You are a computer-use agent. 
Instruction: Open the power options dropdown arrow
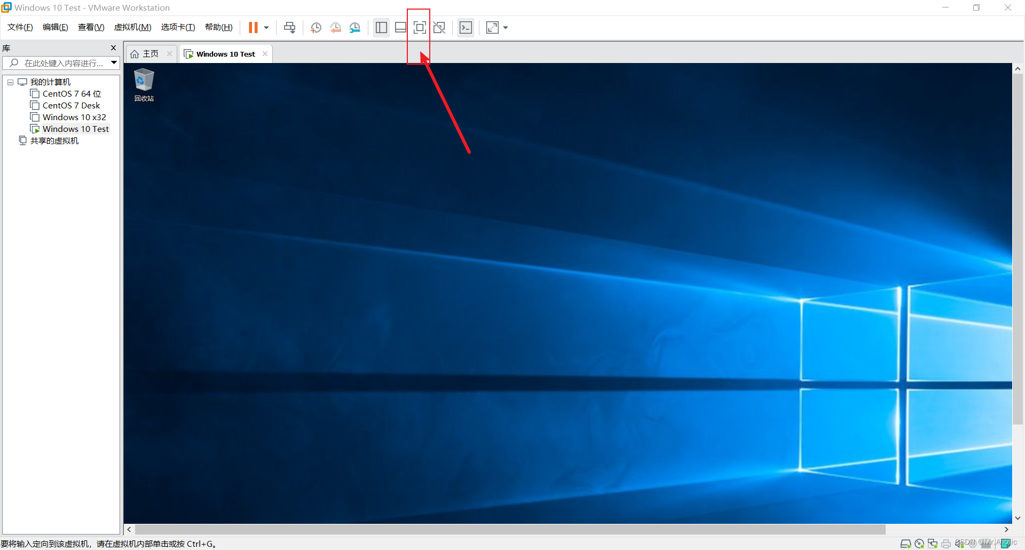(266, 28)
